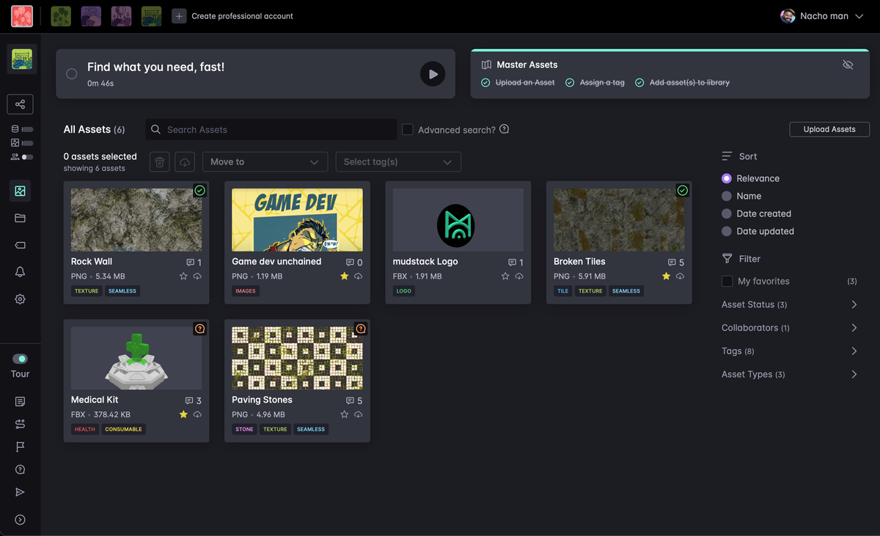Turn off the Tour toggle
The image size is (880, 536).
point(20,359)
